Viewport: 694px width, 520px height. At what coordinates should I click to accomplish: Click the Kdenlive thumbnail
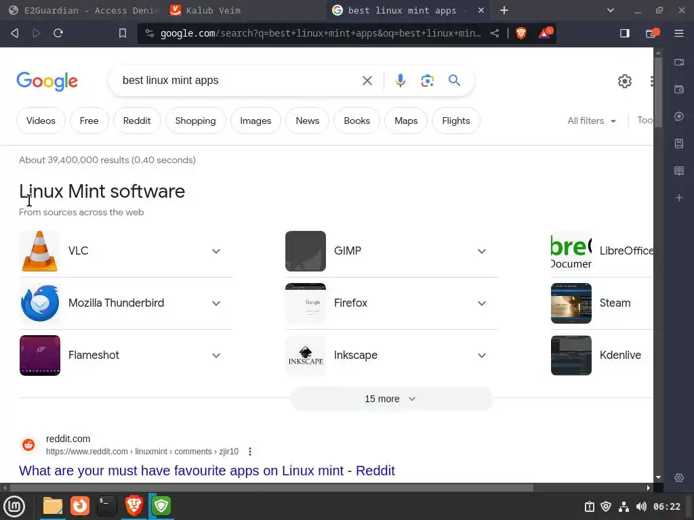coord(571,355)
